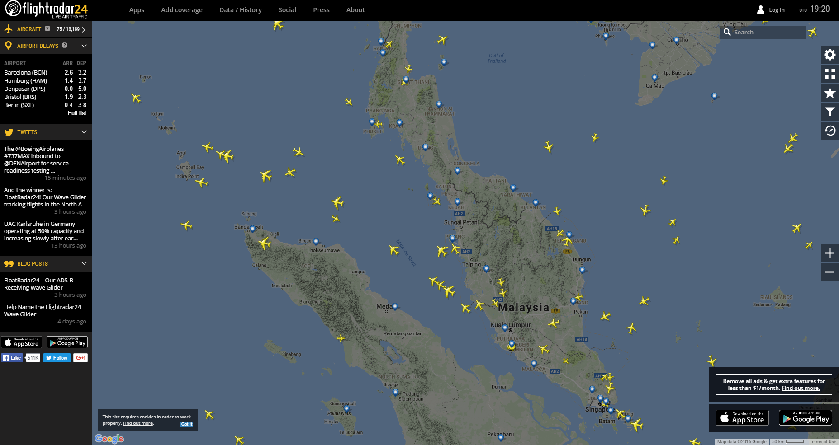The image size is (839, 445).
Task: Click the user profile icon
Action: [x=761, y=9]
